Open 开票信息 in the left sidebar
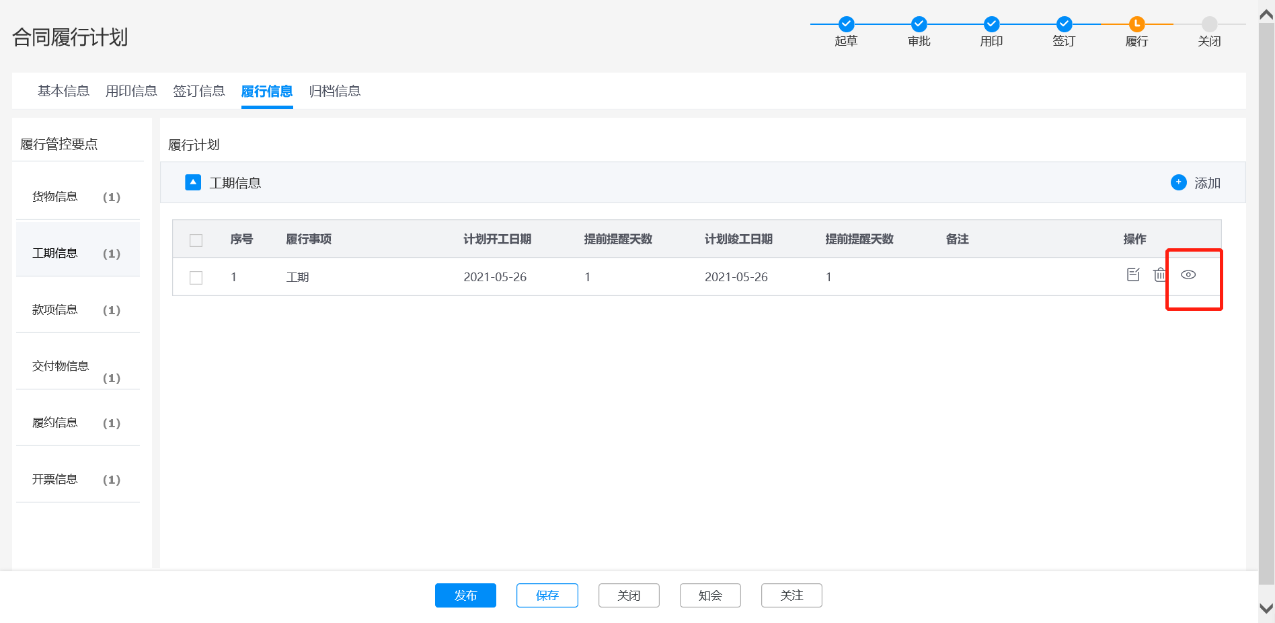Viewport: 1275px width, 623px height. (x=55, y=479)
